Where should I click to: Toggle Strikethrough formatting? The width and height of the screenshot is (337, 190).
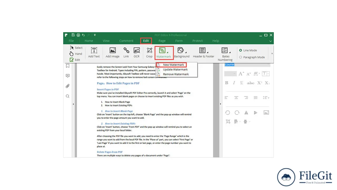pyautogui.click(x=251, y=83)
